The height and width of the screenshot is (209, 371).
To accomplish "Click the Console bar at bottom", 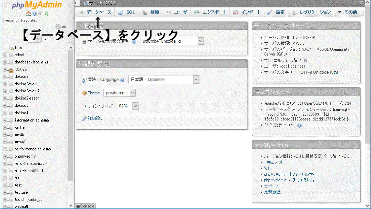I will click(x=85, y=206).
